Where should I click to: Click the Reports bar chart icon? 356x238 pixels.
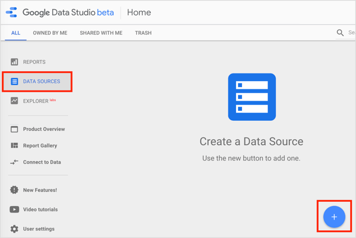pos(14,62)
